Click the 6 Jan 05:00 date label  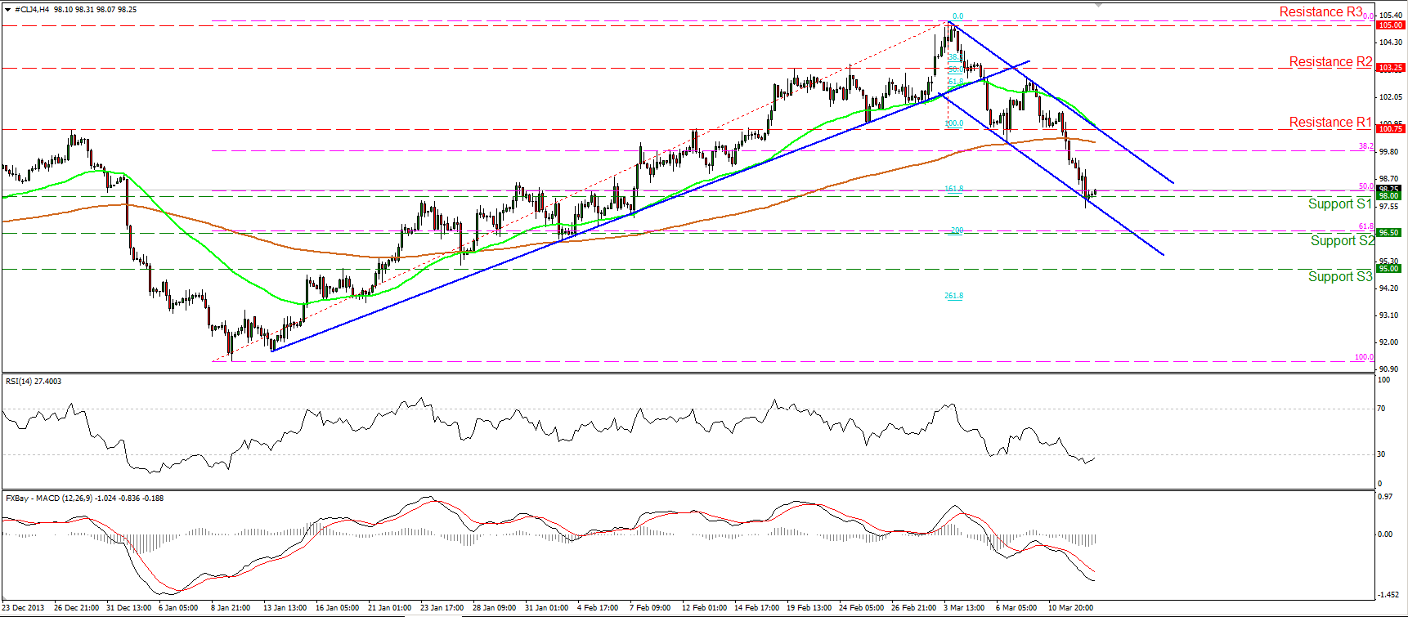pos(178,608)
